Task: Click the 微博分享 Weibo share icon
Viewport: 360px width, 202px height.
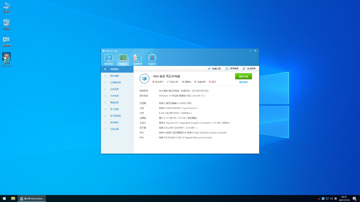Action: (209, 68)
